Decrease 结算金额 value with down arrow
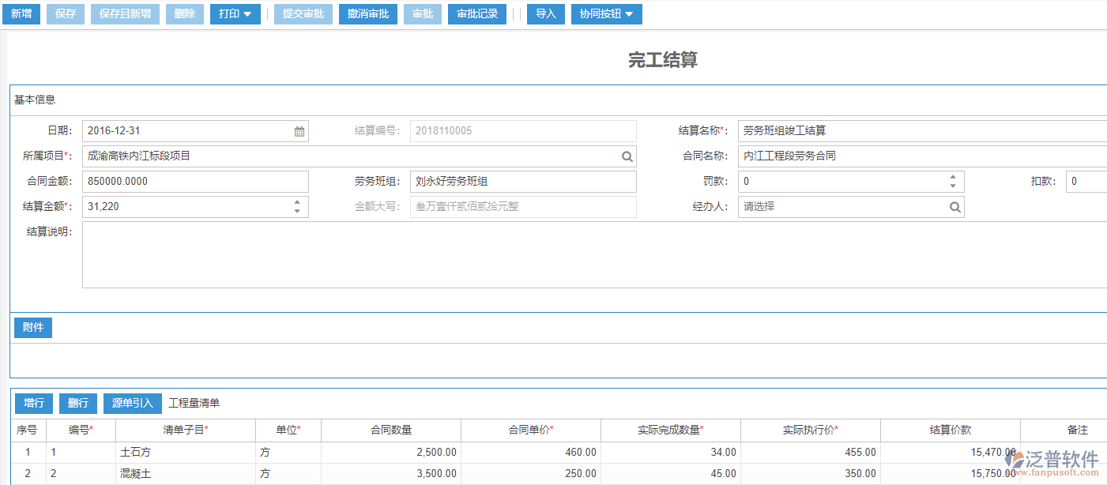 coord(297,211)
